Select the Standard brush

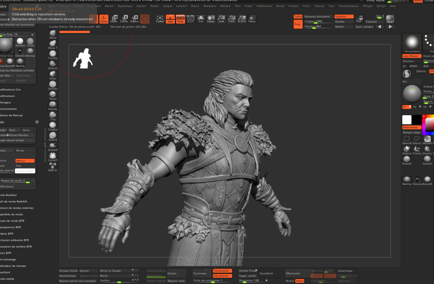click(x=53, y=106)
